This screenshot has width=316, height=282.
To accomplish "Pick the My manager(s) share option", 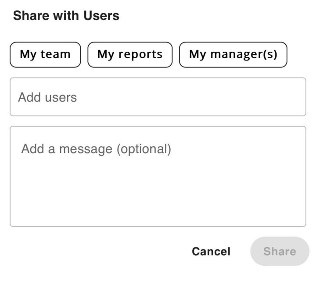I will click(x=233, y=55).
